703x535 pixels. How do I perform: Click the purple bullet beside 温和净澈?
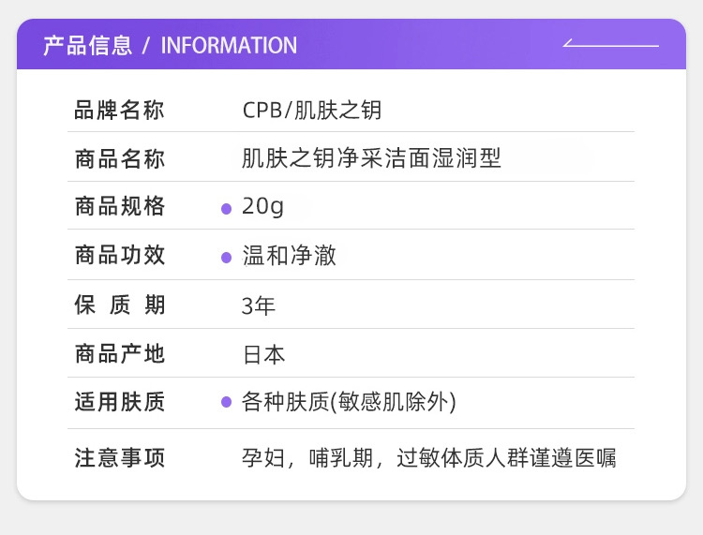pos(226,257)
